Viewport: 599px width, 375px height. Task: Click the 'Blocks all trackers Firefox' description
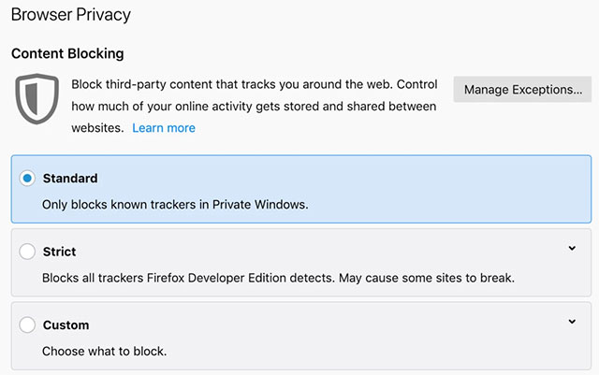point(278,278)
